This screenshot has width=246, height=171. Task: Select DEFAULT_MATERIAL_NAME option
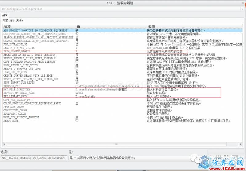(19, 93)
